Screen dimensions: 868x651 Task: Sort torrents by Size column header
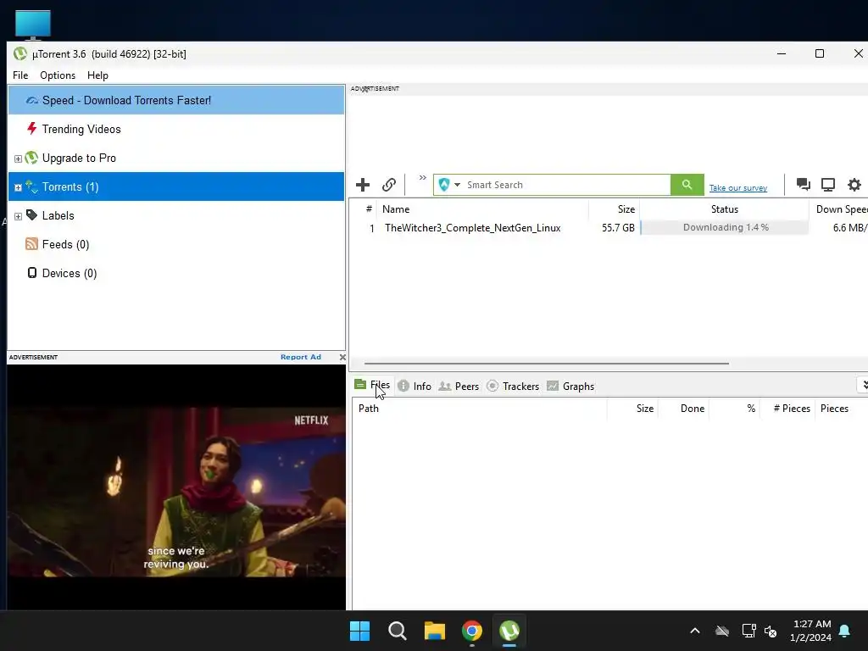614,209
